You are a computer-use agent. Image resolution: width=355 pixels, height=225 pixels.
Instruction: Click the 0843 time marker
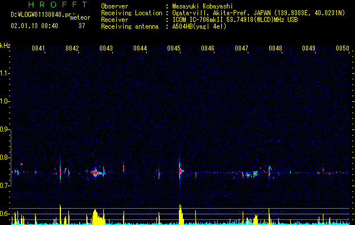click(x=106, y=48)
